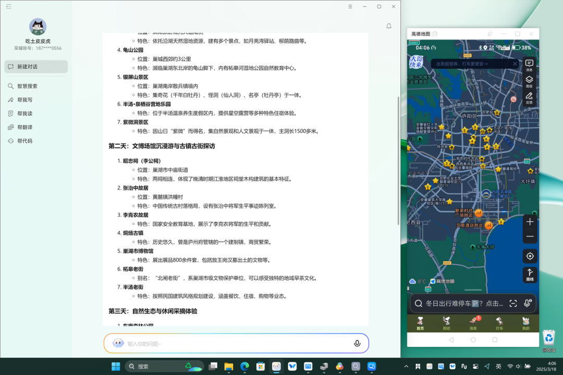Tap the scan icon in the map search bar
Viewport: 563px width, 375px height.
513,304
